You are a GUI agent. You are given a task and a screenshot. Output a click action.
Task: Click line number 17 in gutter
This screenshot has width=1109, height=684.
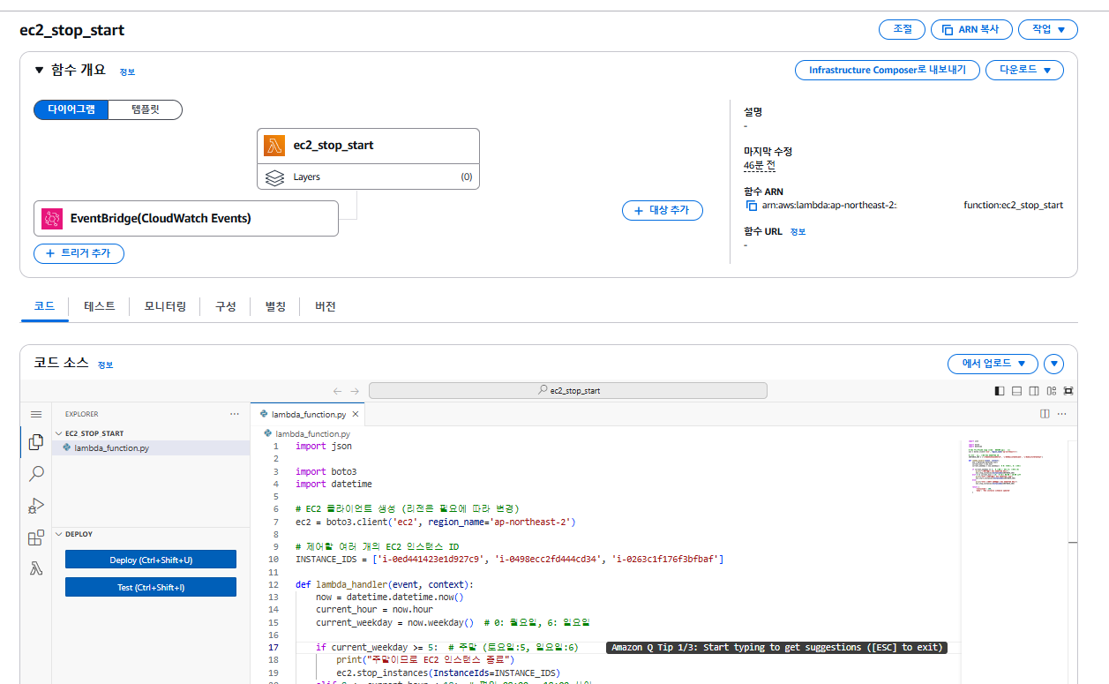coord(274,647)
